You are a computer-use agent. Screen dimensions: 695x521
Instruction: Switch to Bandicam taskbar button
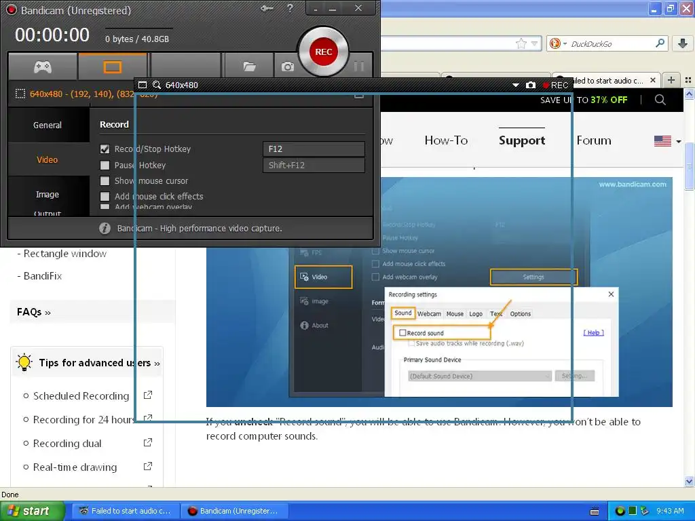(234, 511)
